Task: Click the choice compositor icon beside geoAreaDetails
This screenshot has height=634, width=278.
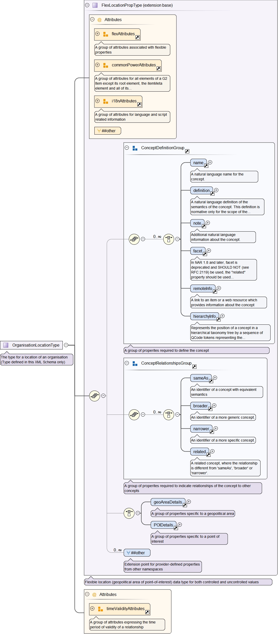Action: click(129, 513)
